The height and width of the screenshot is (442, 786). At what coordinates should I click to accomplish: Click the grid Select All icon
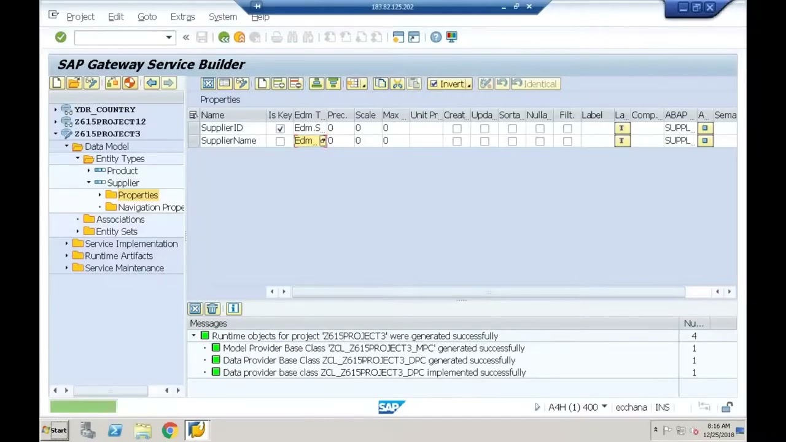pyautogui.click(x=208, y=84)
